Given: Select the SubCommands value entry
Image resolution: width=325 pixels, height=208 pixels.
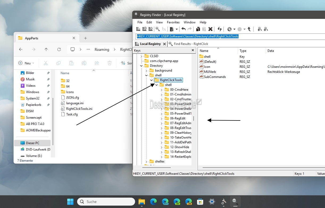Looking at the screenshot, I should point(212,77).
